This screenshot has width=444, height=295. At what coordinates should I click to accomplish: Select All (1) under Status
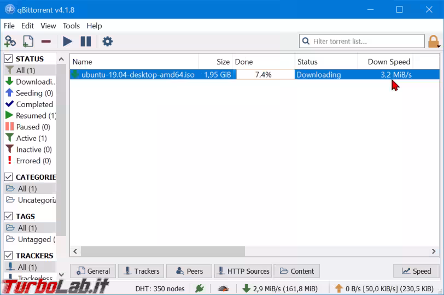pos(30,70)
